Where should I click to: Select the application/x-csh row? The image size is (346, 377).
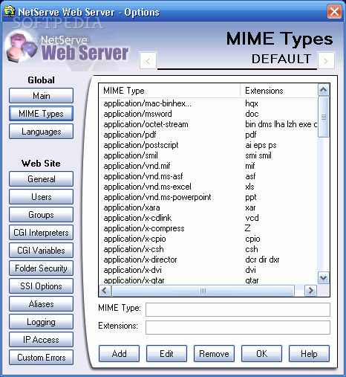pos(208,249)
